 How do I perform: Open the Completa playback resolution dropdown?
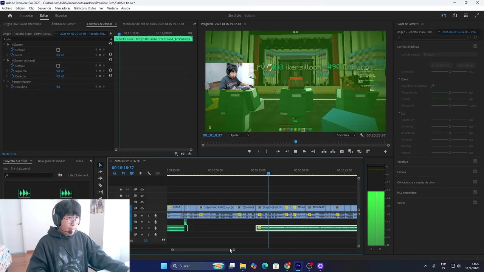(x=346, y=135)
